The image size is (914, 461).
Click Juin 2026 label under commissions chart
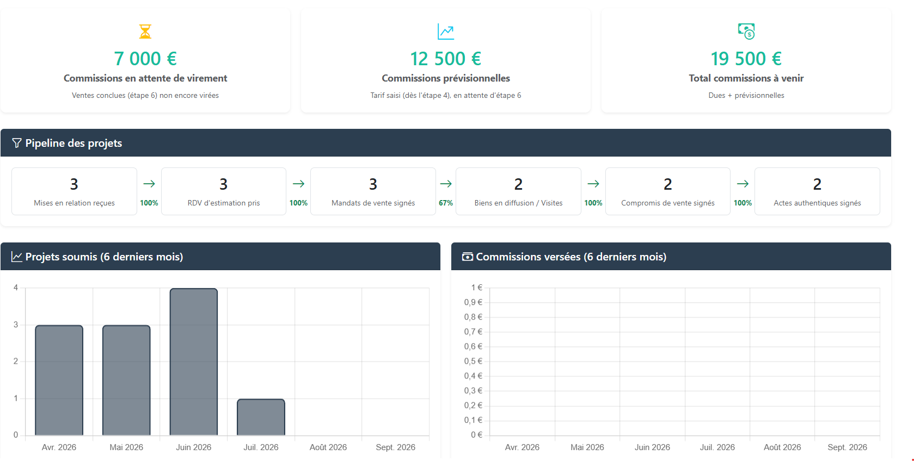pyautogui.click(x=652, y=447)
